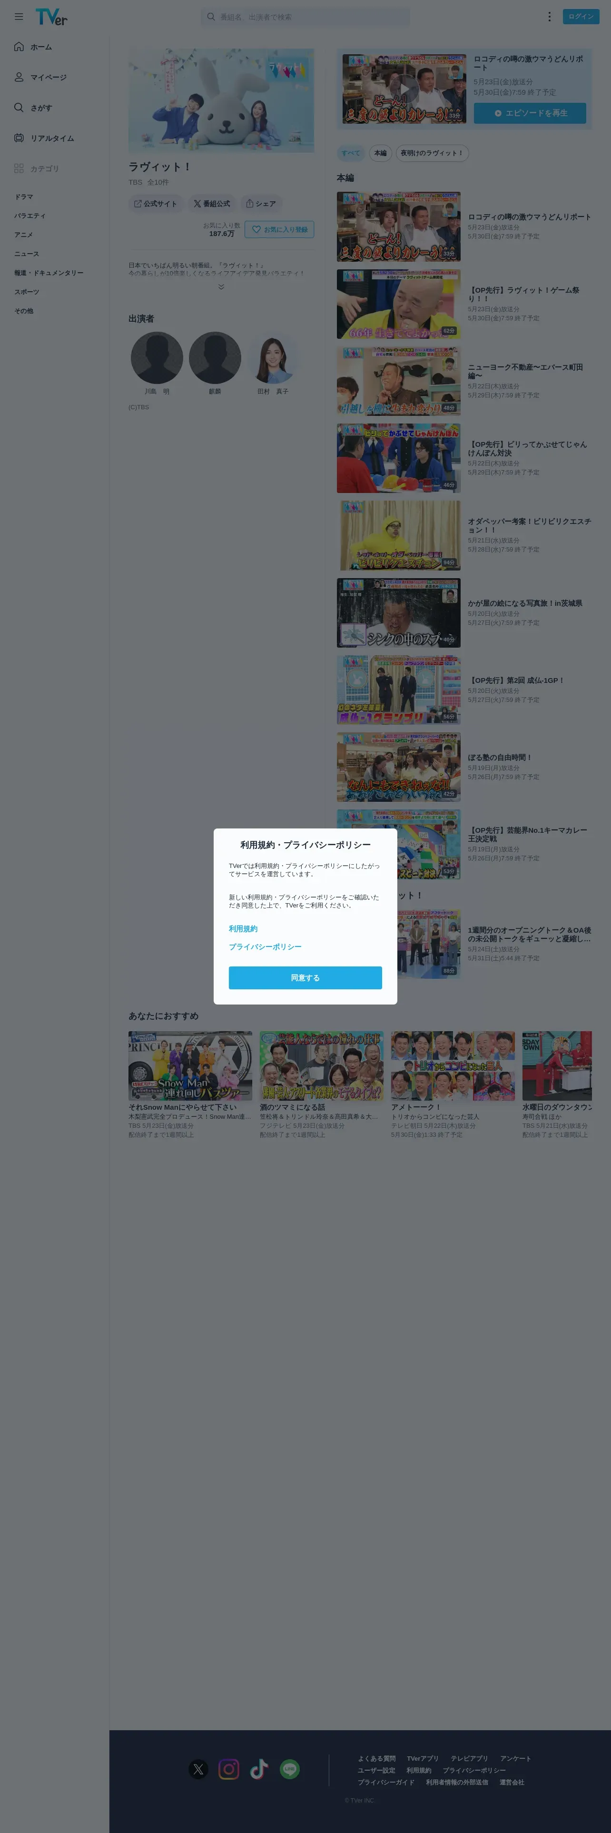Viewport: 611px width, 1833px height.
Task: Open プライバシーポリシー link in dialog
Action: (x=266, y=946)
